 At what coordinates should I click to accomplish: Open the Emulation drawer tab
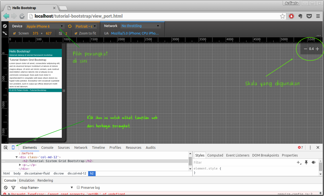click(27, 180)
